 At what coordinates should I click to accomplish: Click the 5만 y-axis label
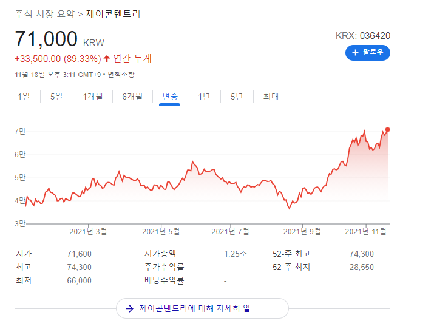tap(20, 177)
